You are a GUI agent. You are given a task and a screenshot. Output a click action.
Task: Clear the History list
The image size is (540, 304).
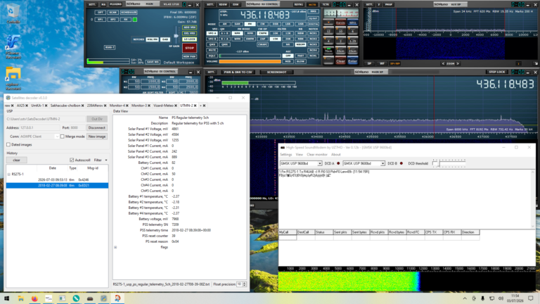pyautogui.click(x=17, y=160)
